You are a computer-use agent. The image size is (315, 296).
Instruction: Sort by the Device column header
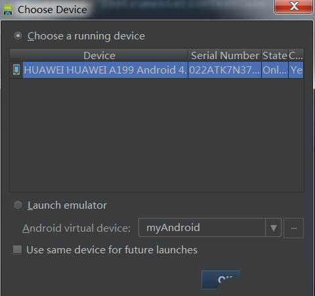click(x=99, y=55)
